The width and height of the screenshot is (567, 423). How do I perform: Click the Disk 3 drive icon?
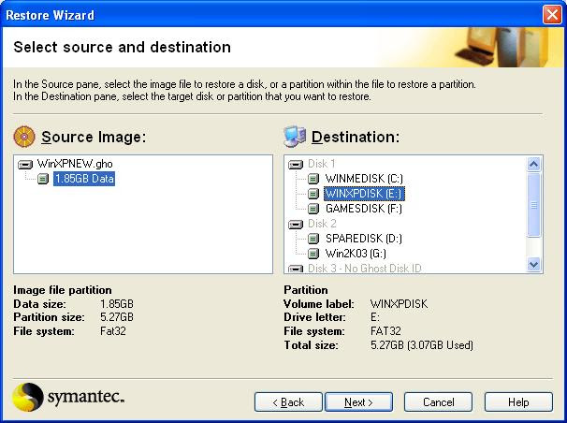(x=296, y=269)
